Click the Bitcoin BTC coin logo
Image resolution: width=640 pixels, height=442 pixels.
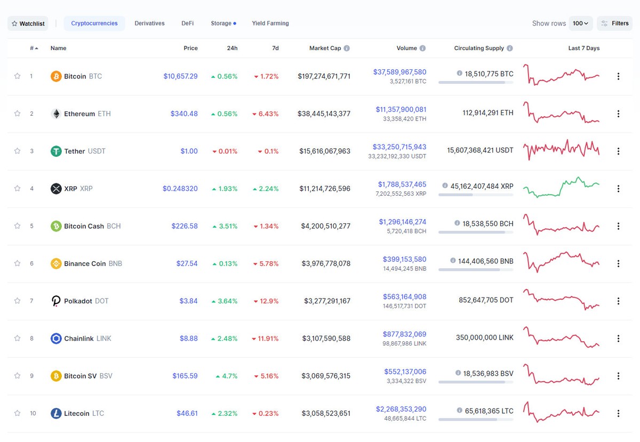pyautogui.click(x=56, y=76)
